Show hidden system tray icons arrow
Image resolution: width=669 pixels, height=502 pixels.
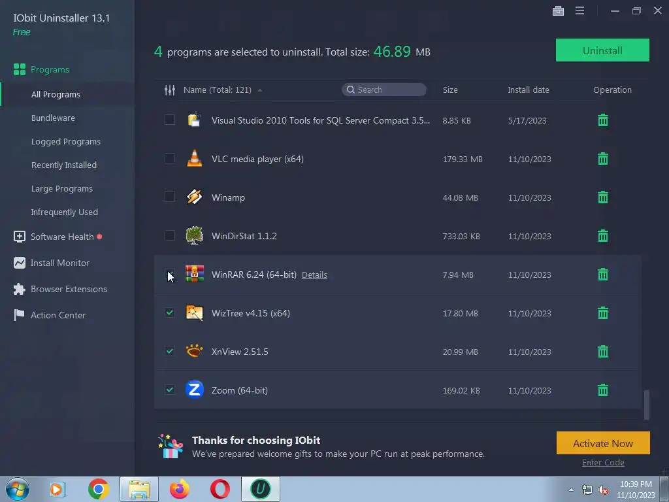[571, 490]
